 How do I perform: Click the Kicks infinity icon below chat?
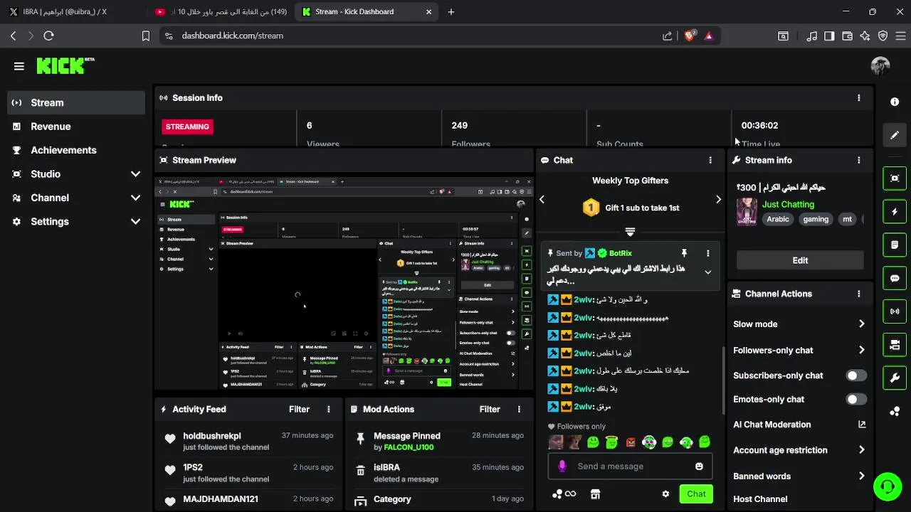coord(564,494)
